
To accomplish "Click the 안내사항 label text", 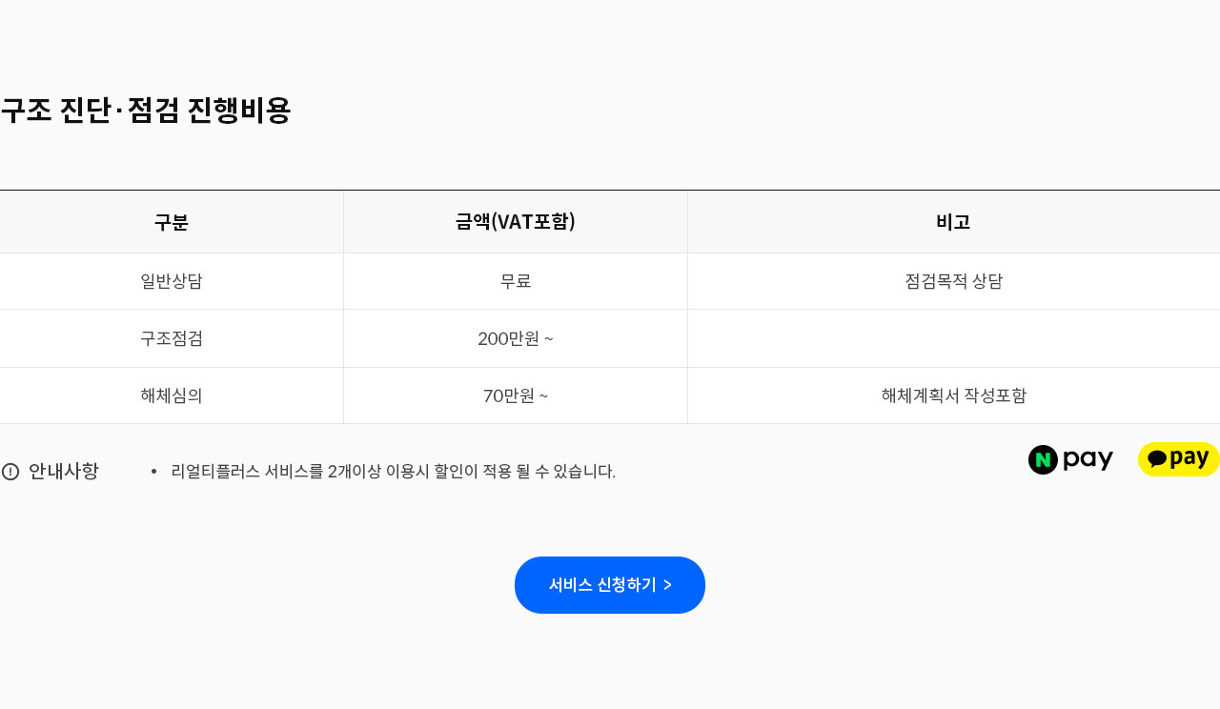I will click(64, 471).
